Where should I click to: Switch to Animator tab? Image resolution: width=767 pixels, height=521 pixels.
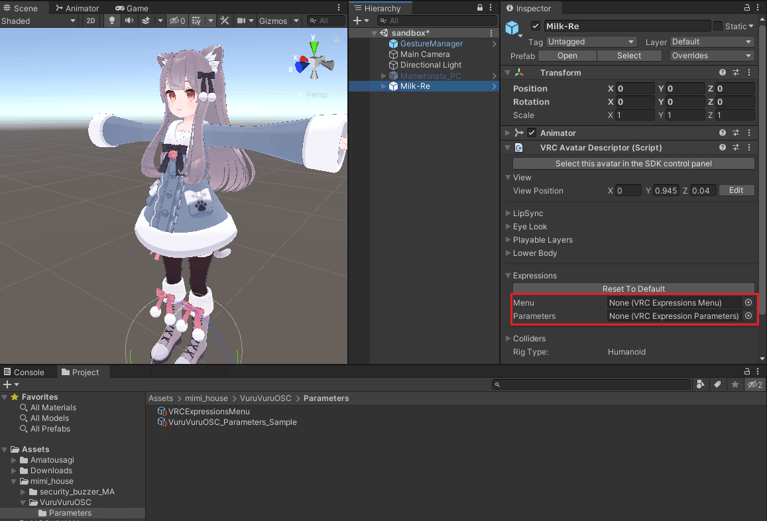[77, 8]
